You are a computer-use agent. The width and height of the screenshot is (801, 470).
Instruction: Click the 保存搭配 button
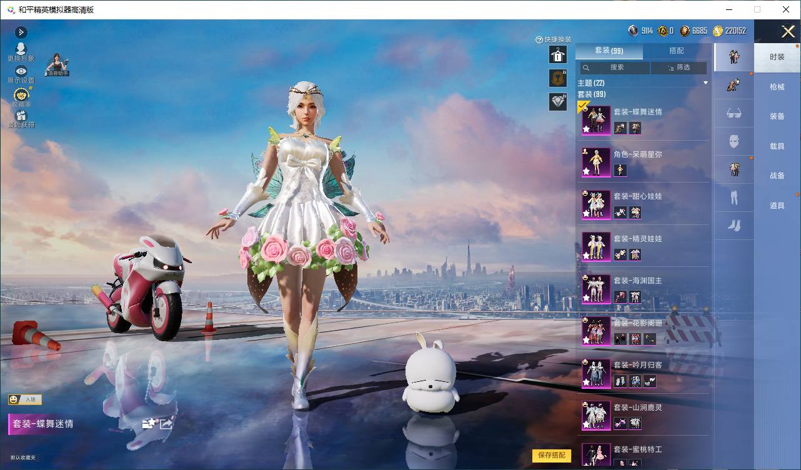click(552, 455)
